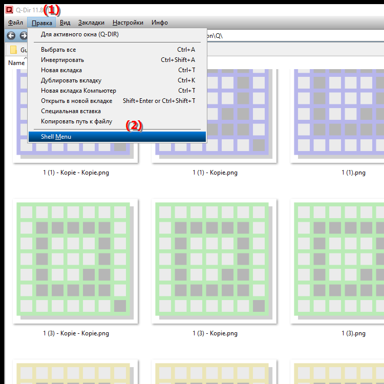Click the forward navigation arrow button
Screen dimensions: 384x384
click(x=24, y=36)
